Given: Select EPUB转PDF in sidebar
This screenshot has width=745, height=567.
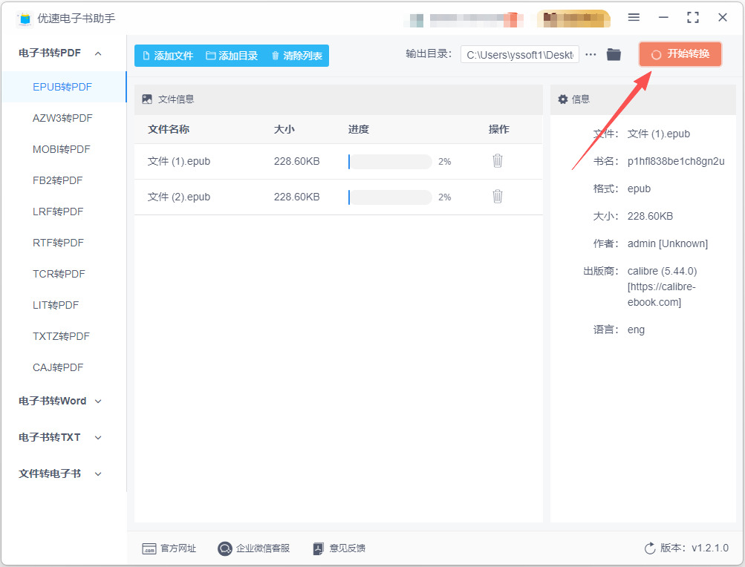Looking at the screenshot, I should coord(64,87).
